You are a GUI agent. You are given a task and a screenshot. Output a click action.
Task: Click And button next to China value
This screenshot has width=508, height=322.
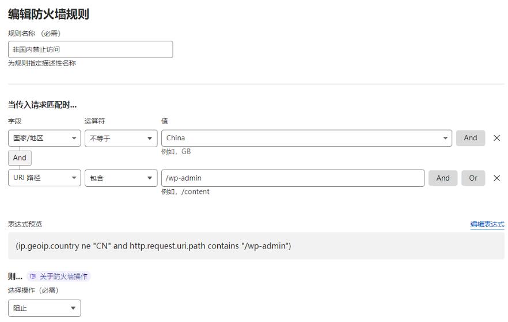point(471,138)
